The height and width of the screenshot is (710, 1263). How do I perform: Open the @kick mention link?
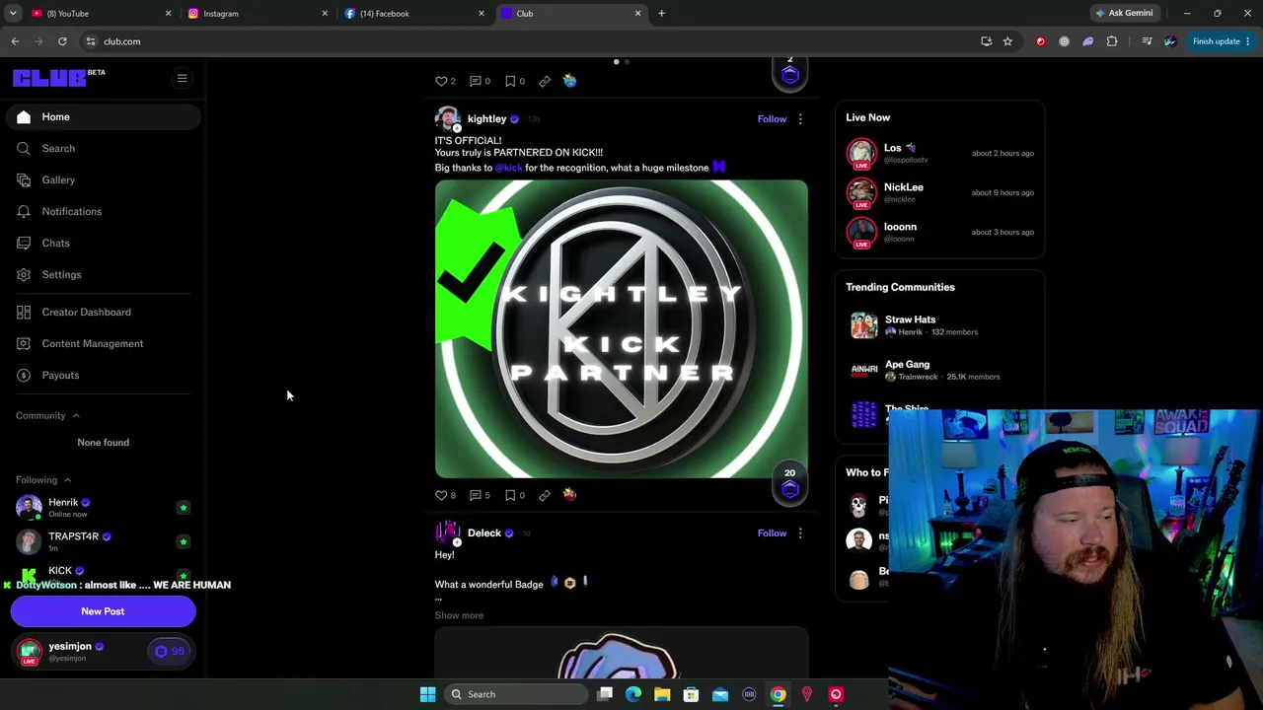click(508, 168)
